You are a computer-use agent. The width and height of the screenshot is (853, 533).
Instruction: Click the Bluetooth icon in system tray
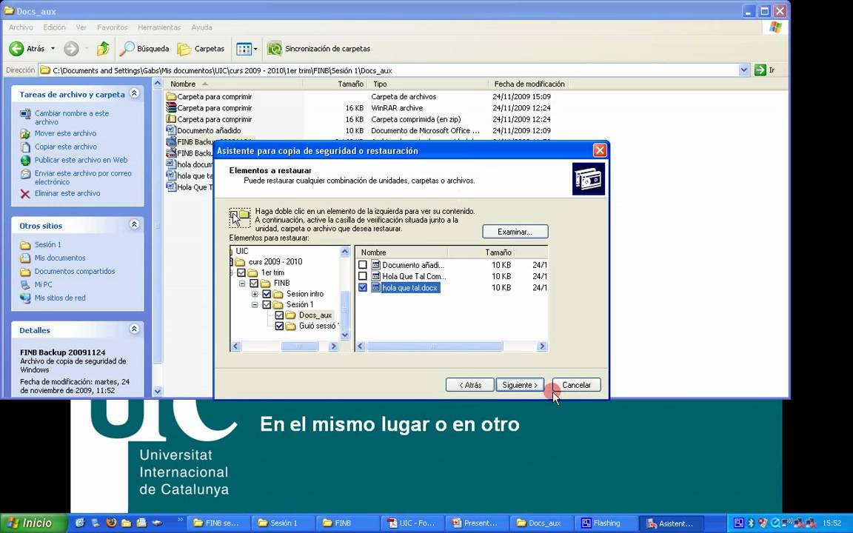pyautogui.click(x=752, y=523)
